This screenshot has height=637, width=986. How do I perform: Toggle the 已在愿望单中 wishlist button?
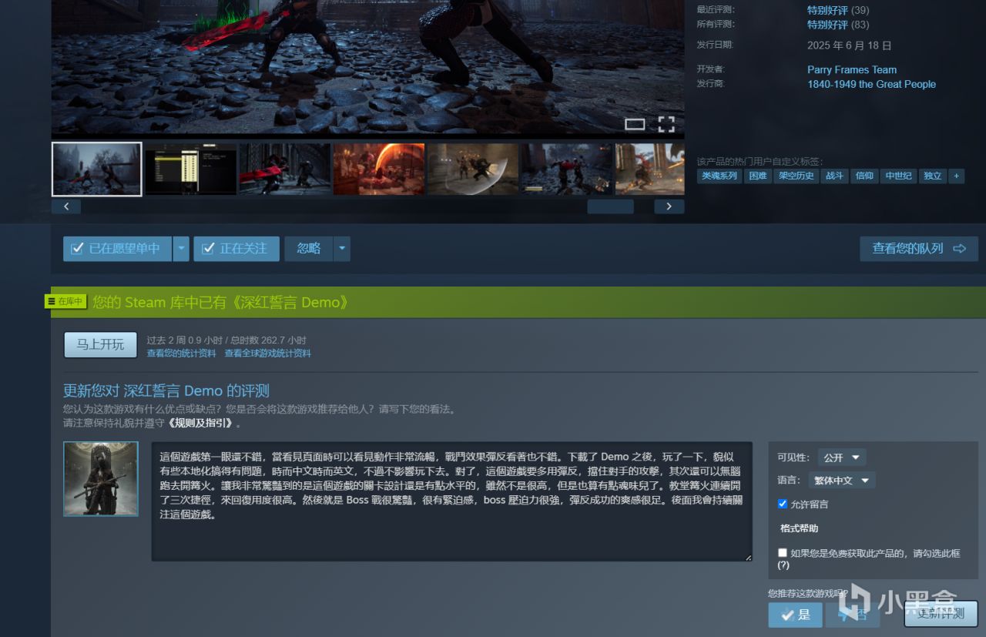[117, 249]
